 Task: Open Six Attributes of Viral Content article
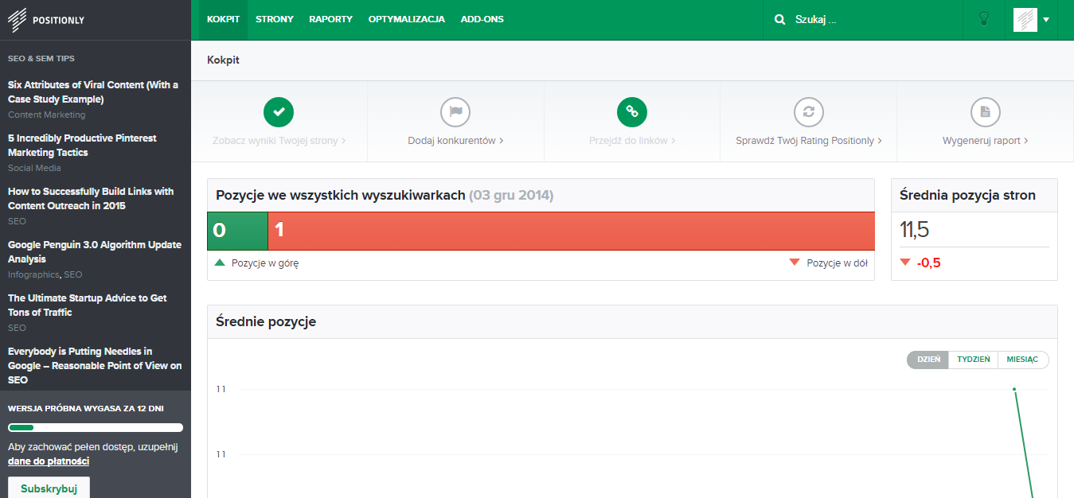point(93,92)
